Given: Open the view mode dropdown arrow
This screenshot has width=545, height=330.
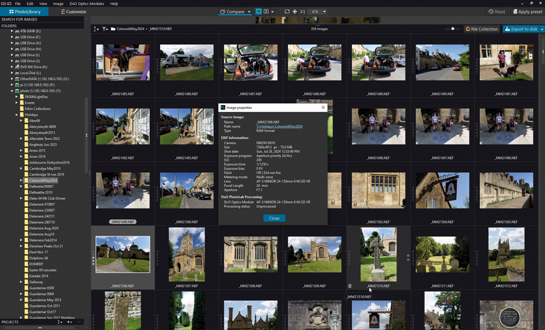Looking at the screenshot, I should 272,12.
